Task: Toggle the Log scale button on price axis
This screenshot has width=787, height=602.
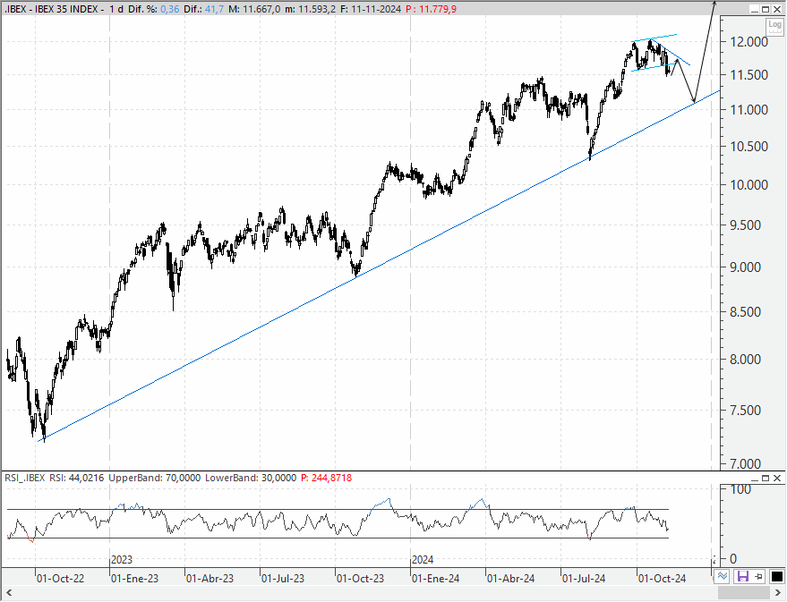Action: coord(775,25)
